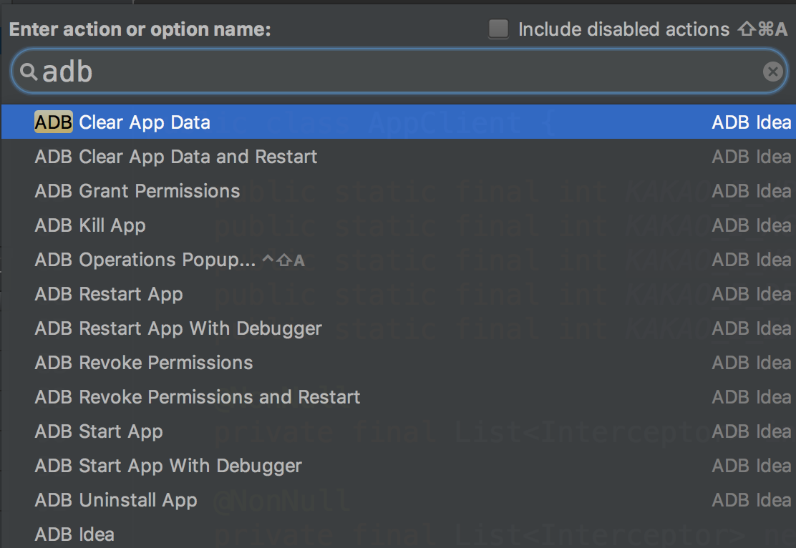Clear the search field with X icon
The height and width of the screenshot is (548, 796).
772,72
